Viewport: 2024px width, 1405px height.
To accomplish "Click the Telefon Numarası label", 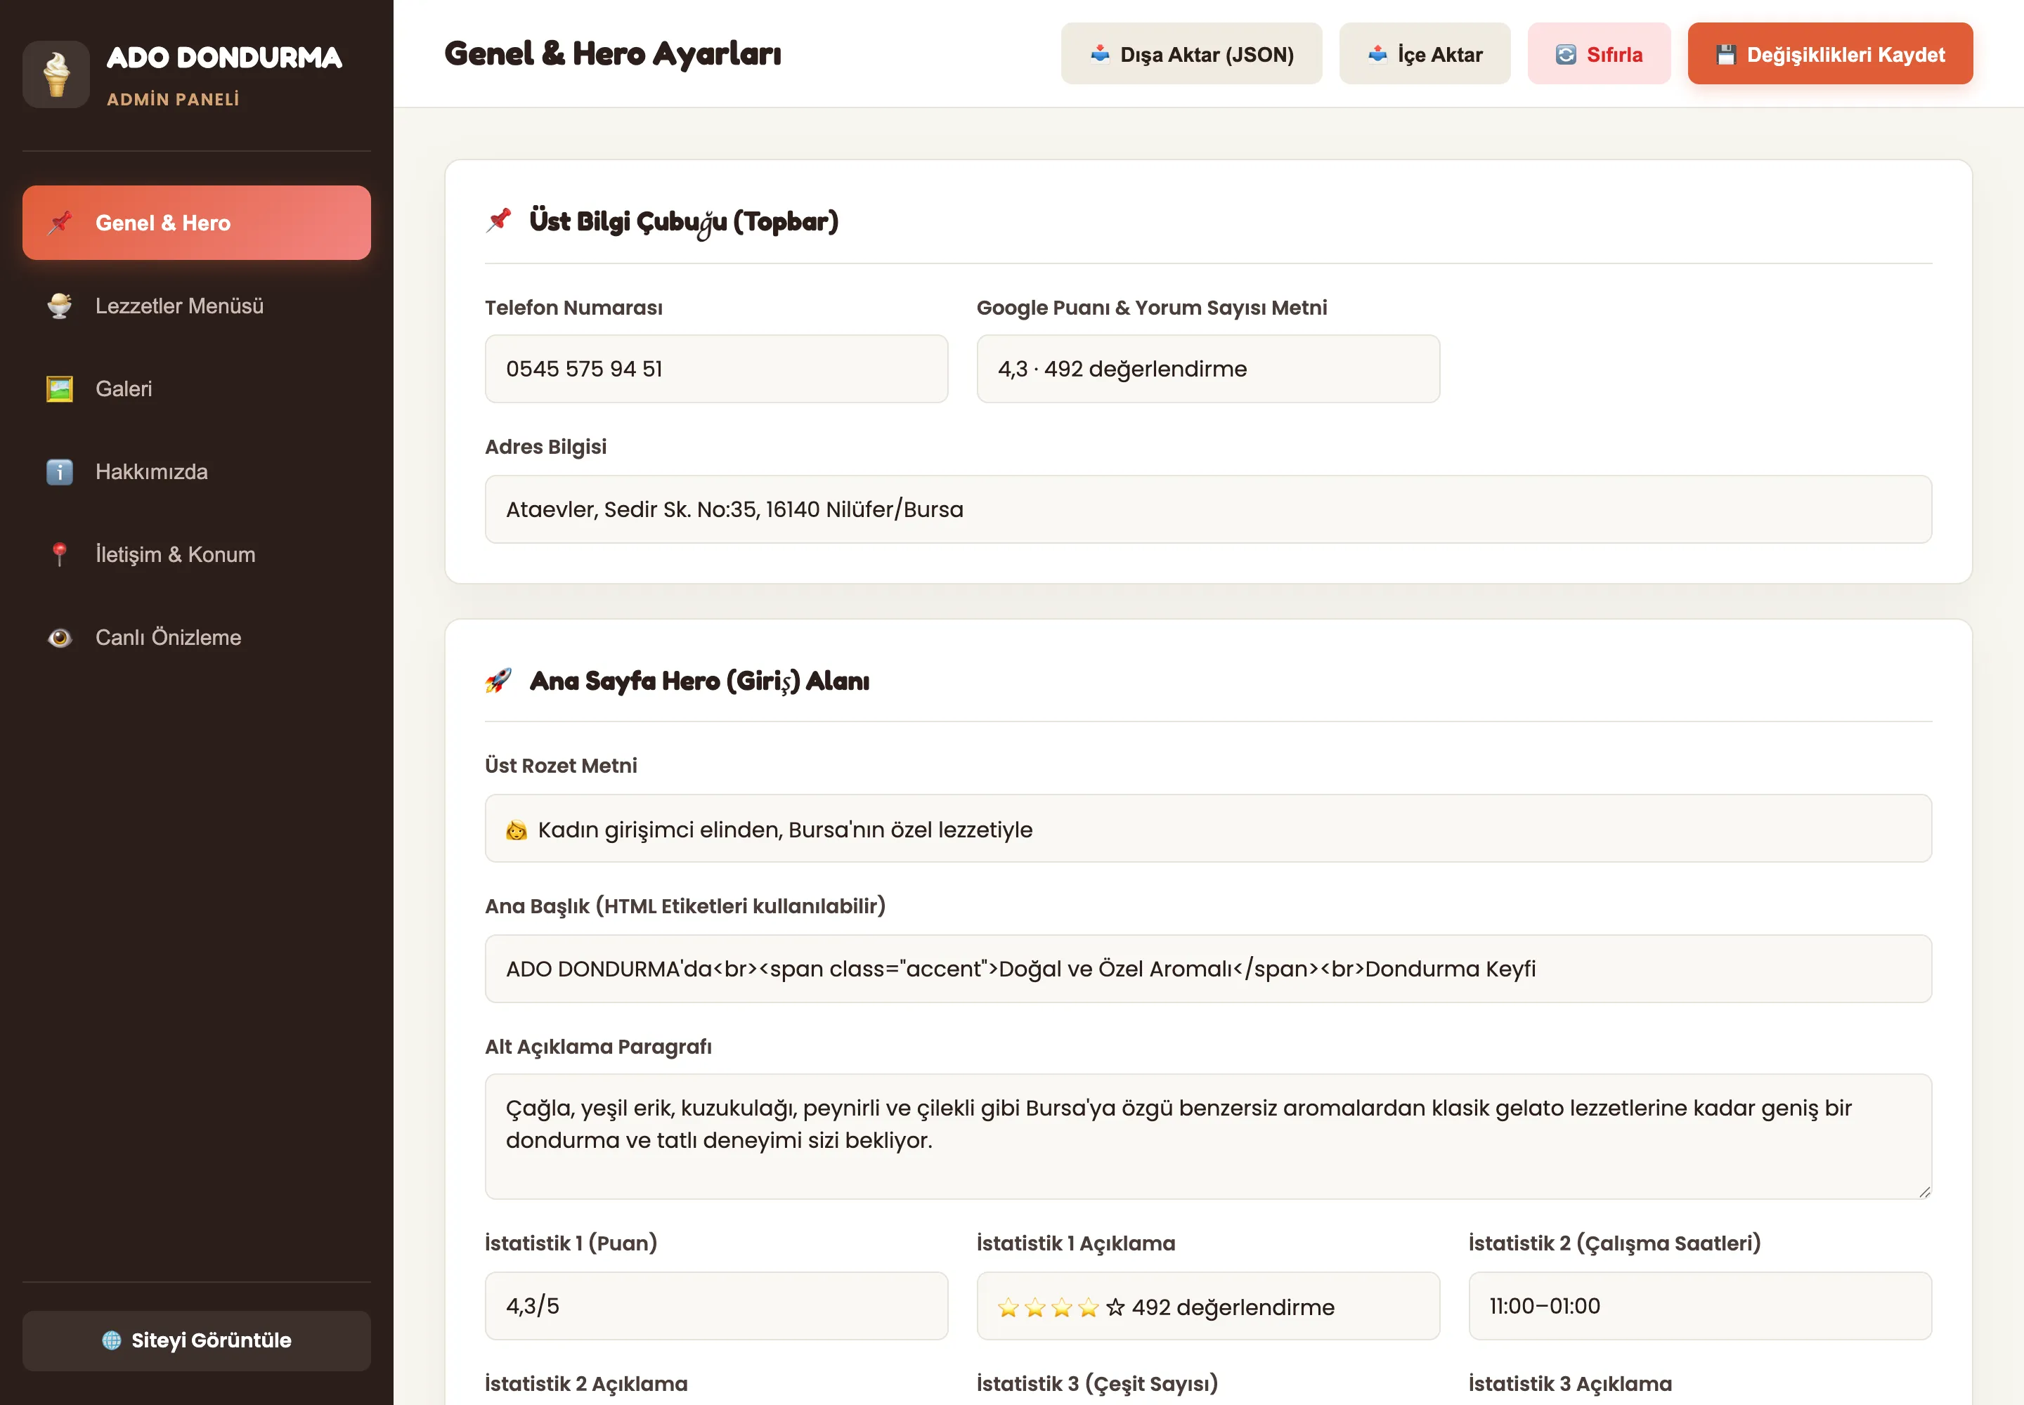I will [574, 307].
